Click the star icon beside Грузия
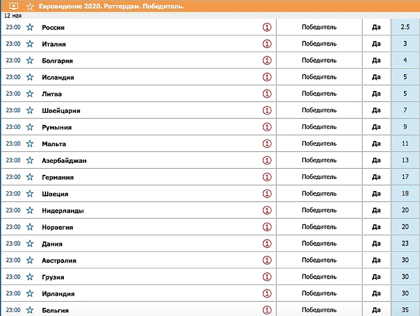 30,277
